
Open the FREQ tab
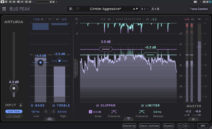click(50, 119)
